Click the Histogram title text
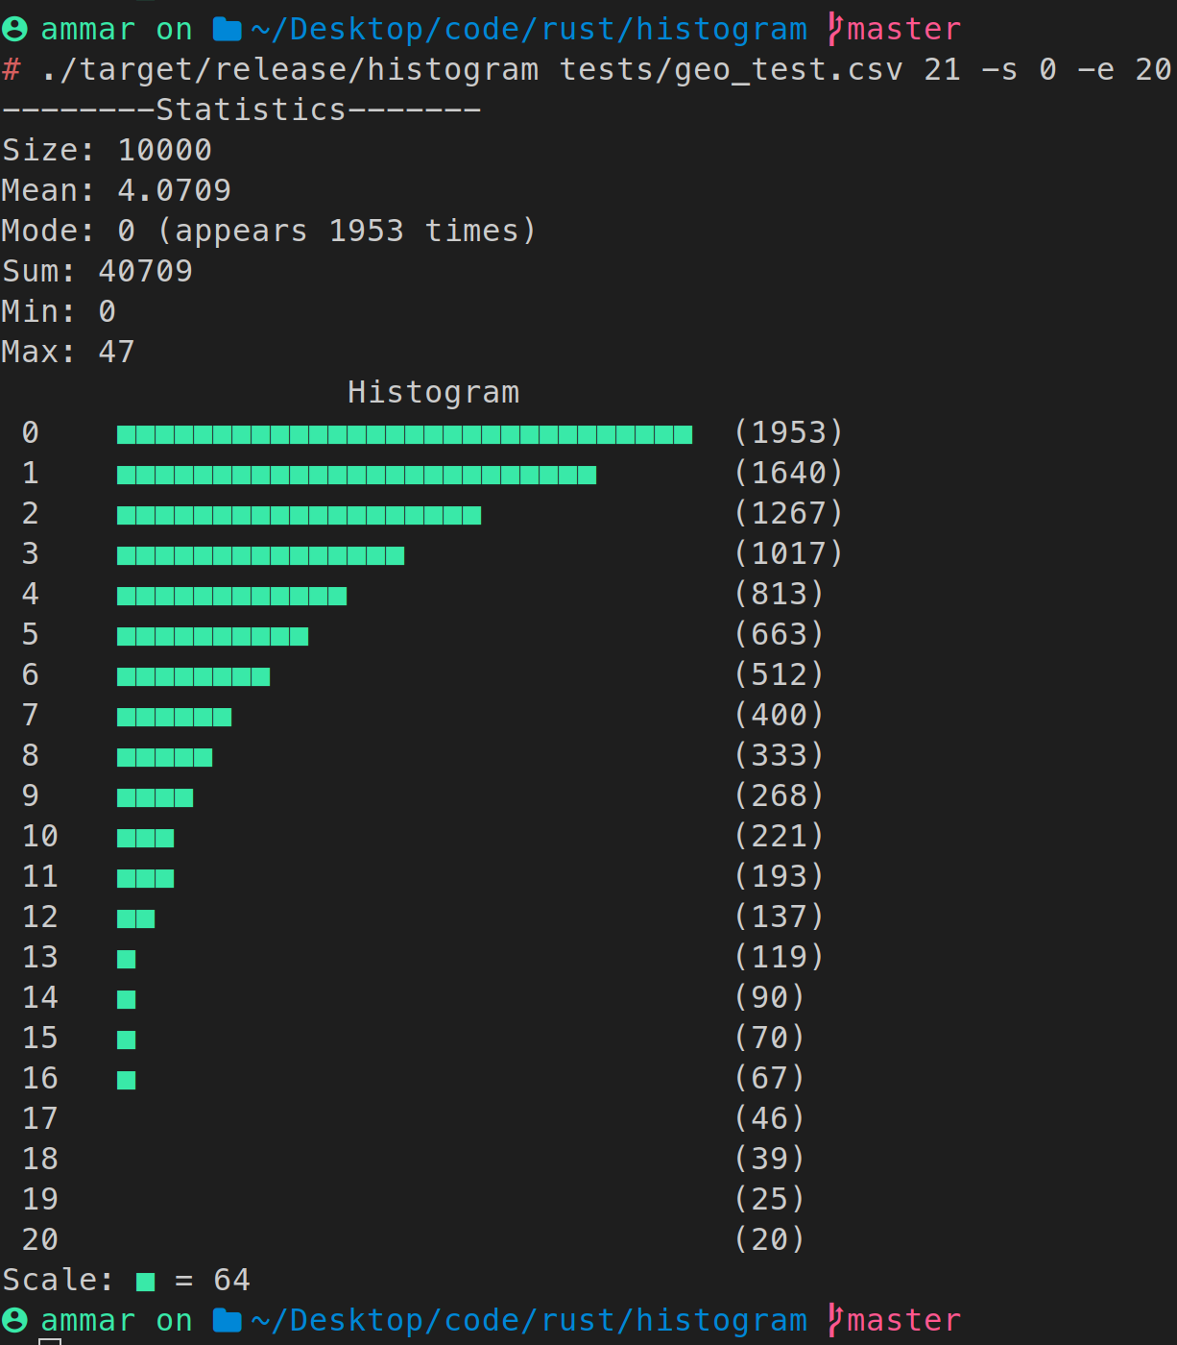 click(433, 392)
